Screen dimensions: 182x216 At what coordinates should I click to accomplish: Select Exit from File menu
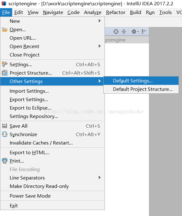53,205
